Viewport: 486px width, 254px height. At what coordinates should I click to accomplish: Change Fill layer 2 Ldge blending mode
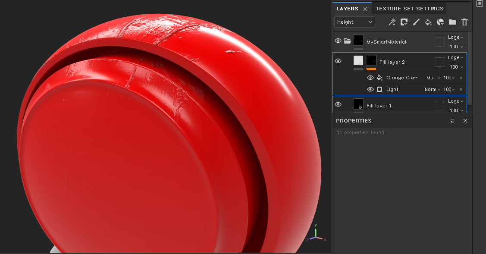tap(456, 57)
